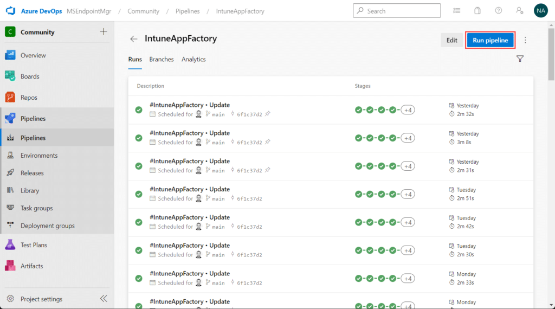Switch to the Branches tab
This screenshot has height=309, width=555.
(162, 59)
